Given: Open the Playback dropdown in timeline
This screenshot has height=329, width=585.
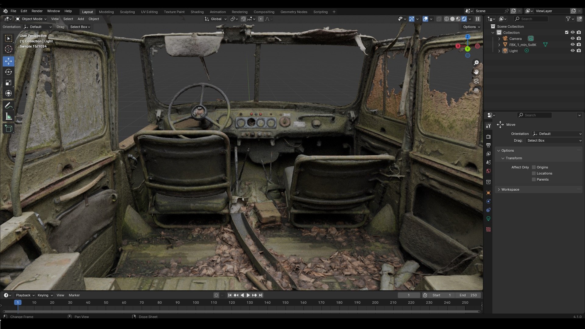Looking at the screenshot, I should [25, 295].
